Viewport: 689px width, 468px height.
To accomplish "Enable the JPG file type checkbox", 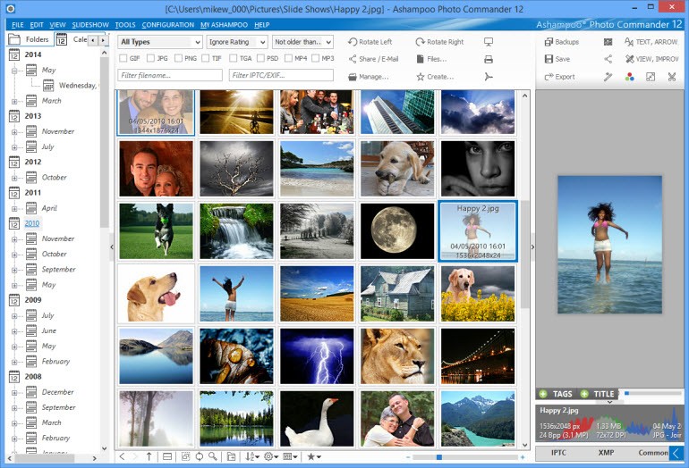I will 149,58.
